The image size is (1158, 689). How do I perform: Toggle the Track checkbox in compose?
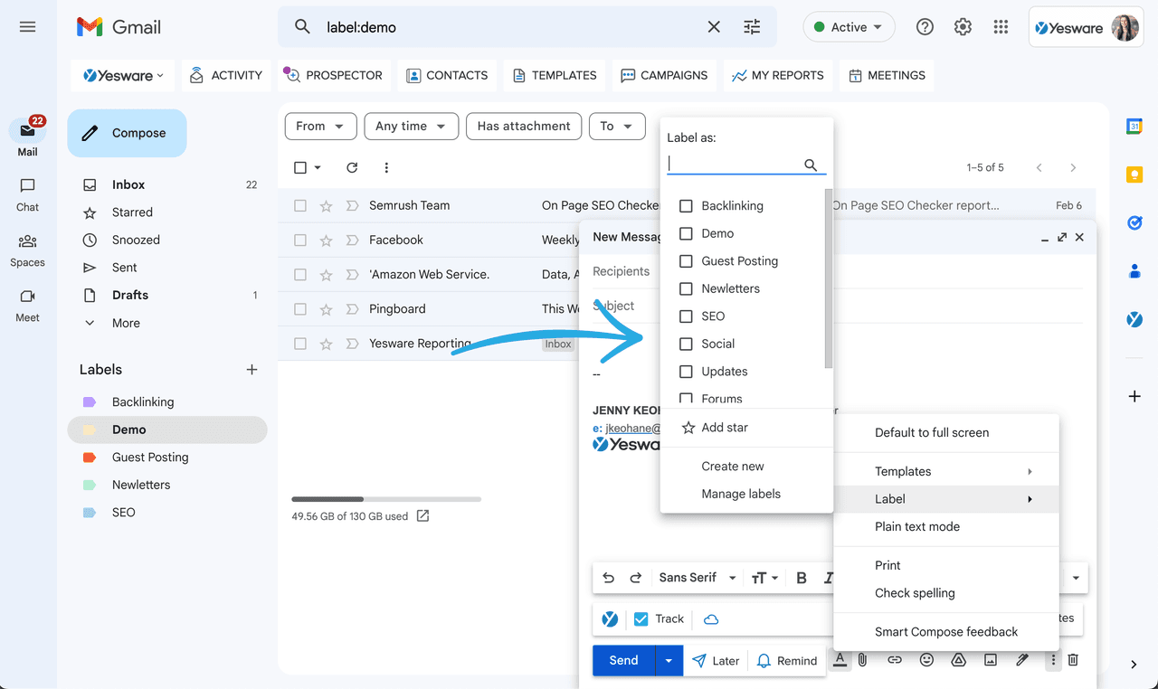pyautogui.click(x=641, y=619)
